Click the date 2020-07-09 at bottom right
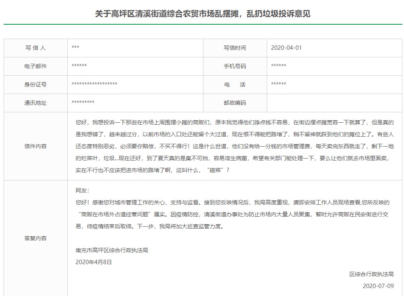 click(x=378, y=286)
